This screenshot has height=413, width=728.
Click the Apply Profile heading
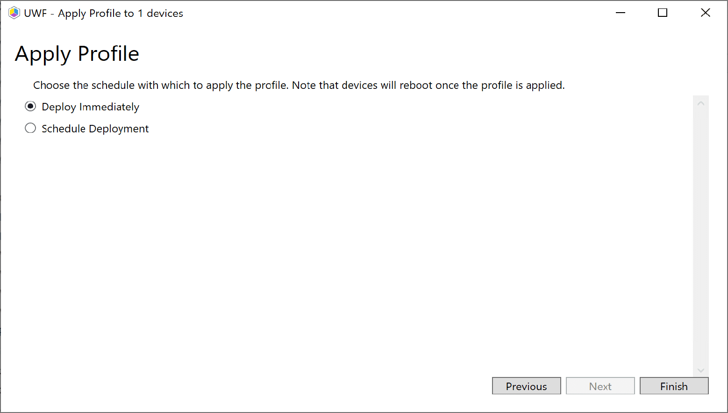pos(77,54)
